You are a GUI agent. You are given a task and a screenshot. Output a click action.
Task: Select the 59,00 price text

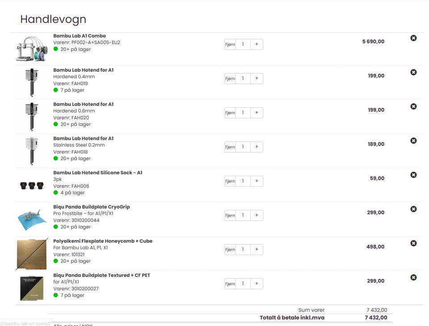377,178
